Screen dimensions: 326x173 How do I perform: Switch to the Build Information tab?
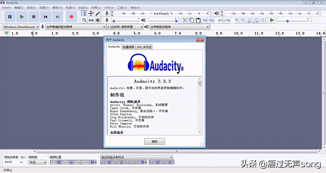click(128, 47)
